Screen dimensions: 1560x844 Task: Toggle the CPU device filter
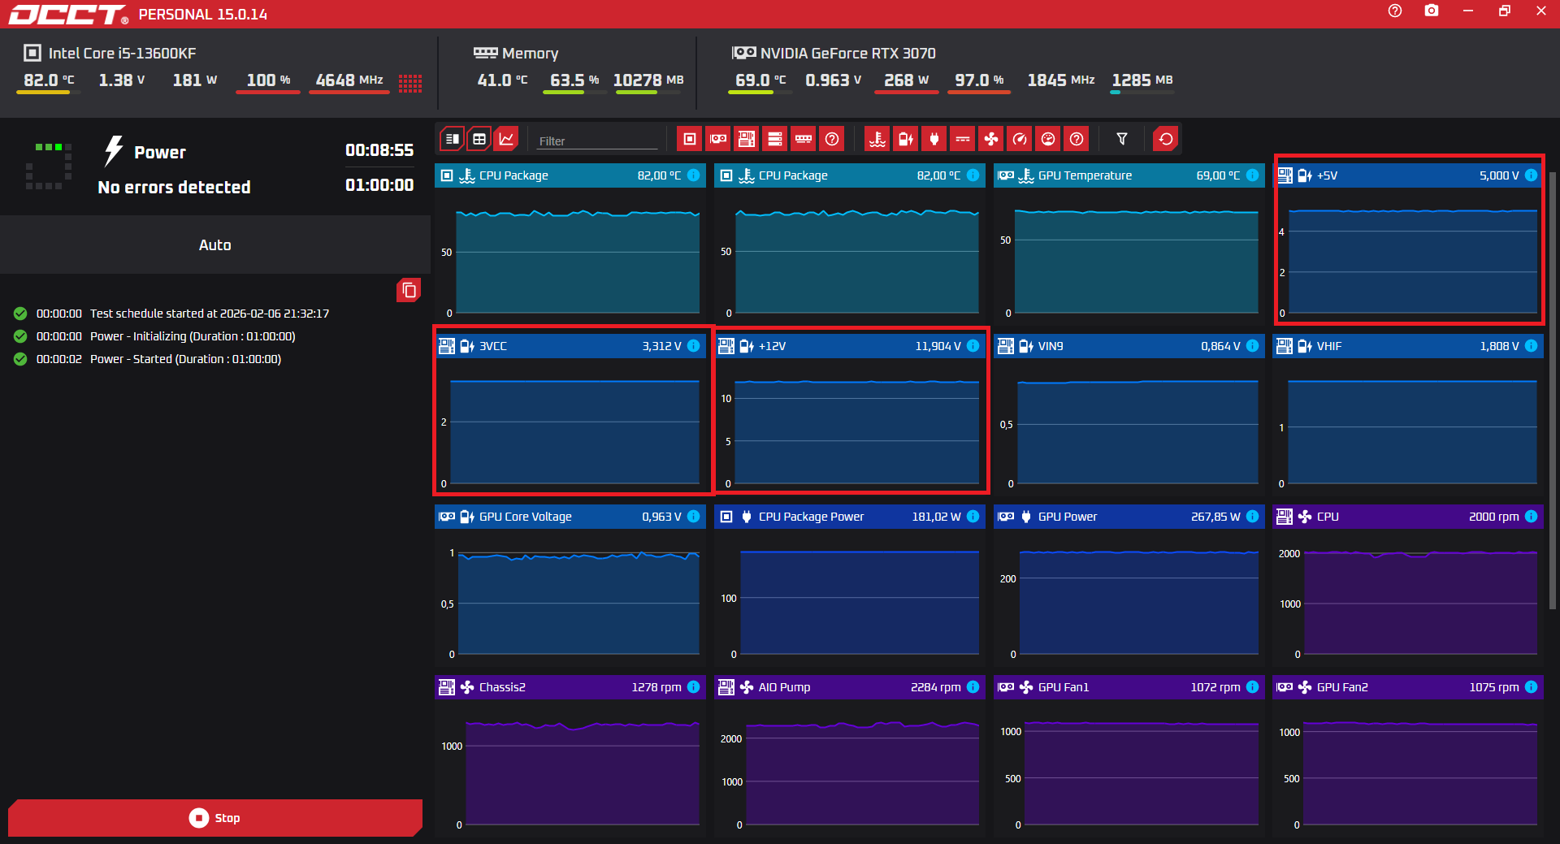690,139
